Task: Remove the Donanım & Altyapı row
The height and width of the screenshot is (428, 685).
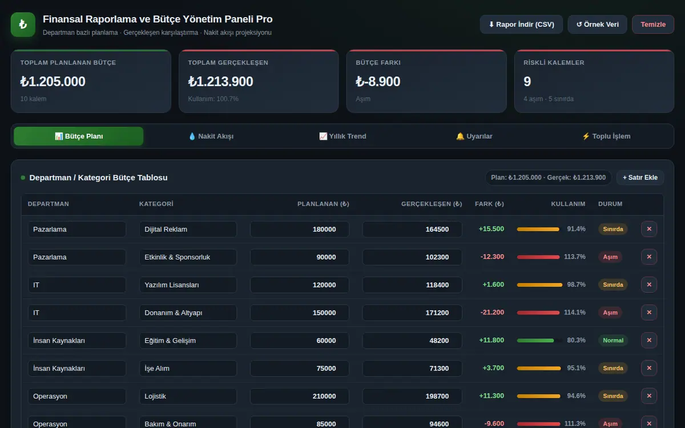Action: coord(649,313)
